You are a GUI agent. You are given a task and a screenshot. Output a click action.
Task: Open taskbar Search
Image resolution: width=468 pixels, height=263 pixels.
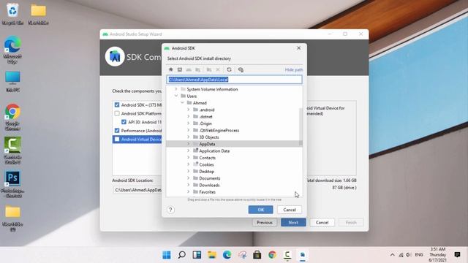pyautogui.click(x=181, y=255)
